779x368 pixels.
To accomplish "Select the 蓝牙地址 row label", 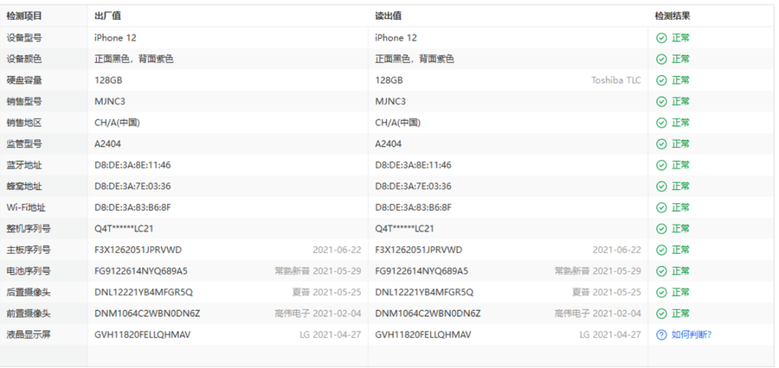I will pyautogui.click(x=24, y=165).
